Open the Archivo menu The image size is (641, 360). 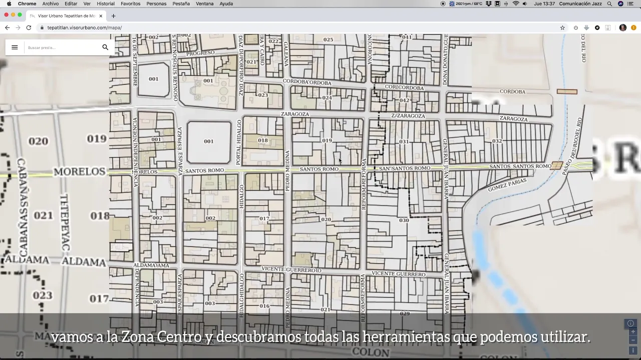tap(50, 3)
